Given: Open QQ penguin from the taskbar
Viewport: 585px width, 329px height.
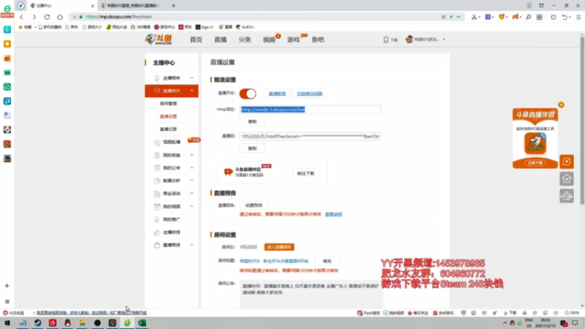Looking at the screenshot, I should [67, 322].
